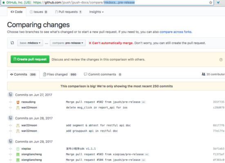Expand ellipsis on Merge pull request #503
This screenshot has height=163, width=225.
point(146,154)
